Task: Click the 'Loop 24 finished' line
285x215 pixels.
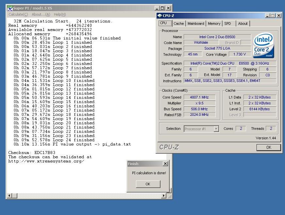Action: (x=54, y=140)
